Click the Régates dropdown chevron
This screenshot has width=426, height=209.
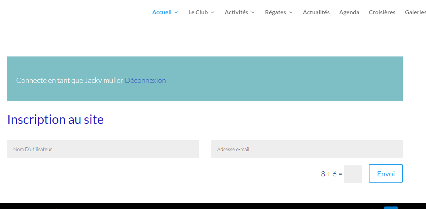click(291, 12)
